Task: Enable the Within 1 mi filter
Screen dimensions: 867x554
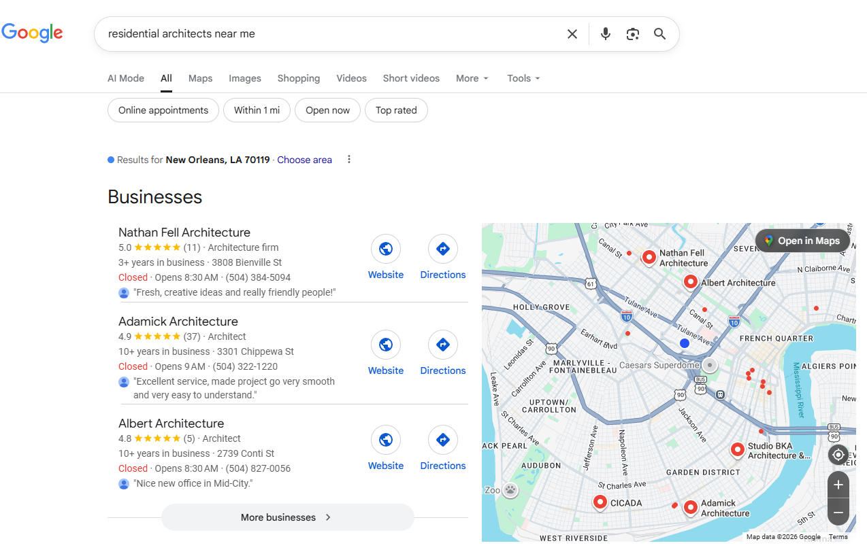Action: 257,110
